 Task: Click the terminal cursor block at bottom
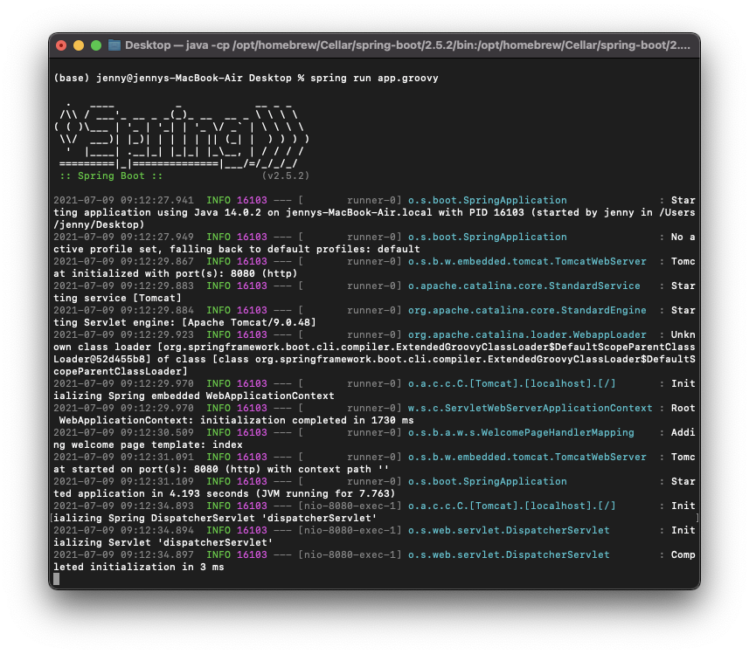pyautogui.click(x=57, y=579)
